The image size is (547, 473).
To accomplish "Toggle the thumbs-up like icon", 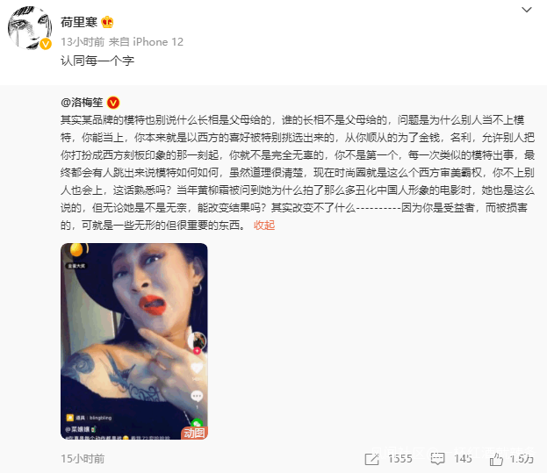I will coord(496,459).
